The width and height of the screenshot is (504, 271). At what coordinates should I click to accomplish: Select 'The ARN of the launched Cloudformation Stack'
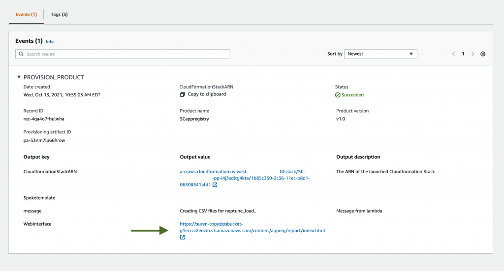385,172
